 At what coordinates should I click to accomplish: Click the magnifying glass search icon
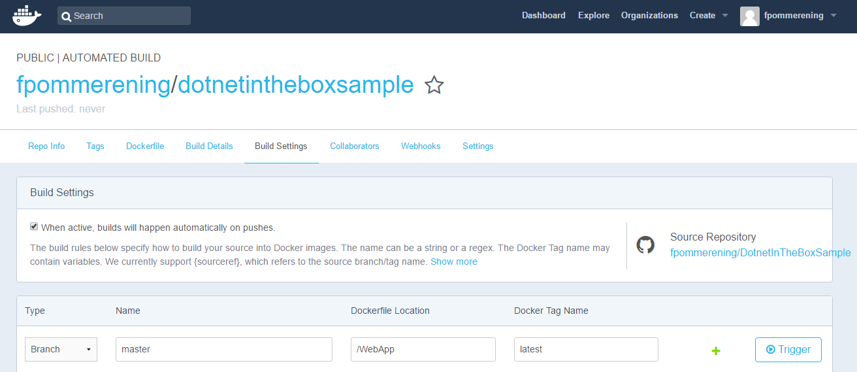tap(66, 16)
